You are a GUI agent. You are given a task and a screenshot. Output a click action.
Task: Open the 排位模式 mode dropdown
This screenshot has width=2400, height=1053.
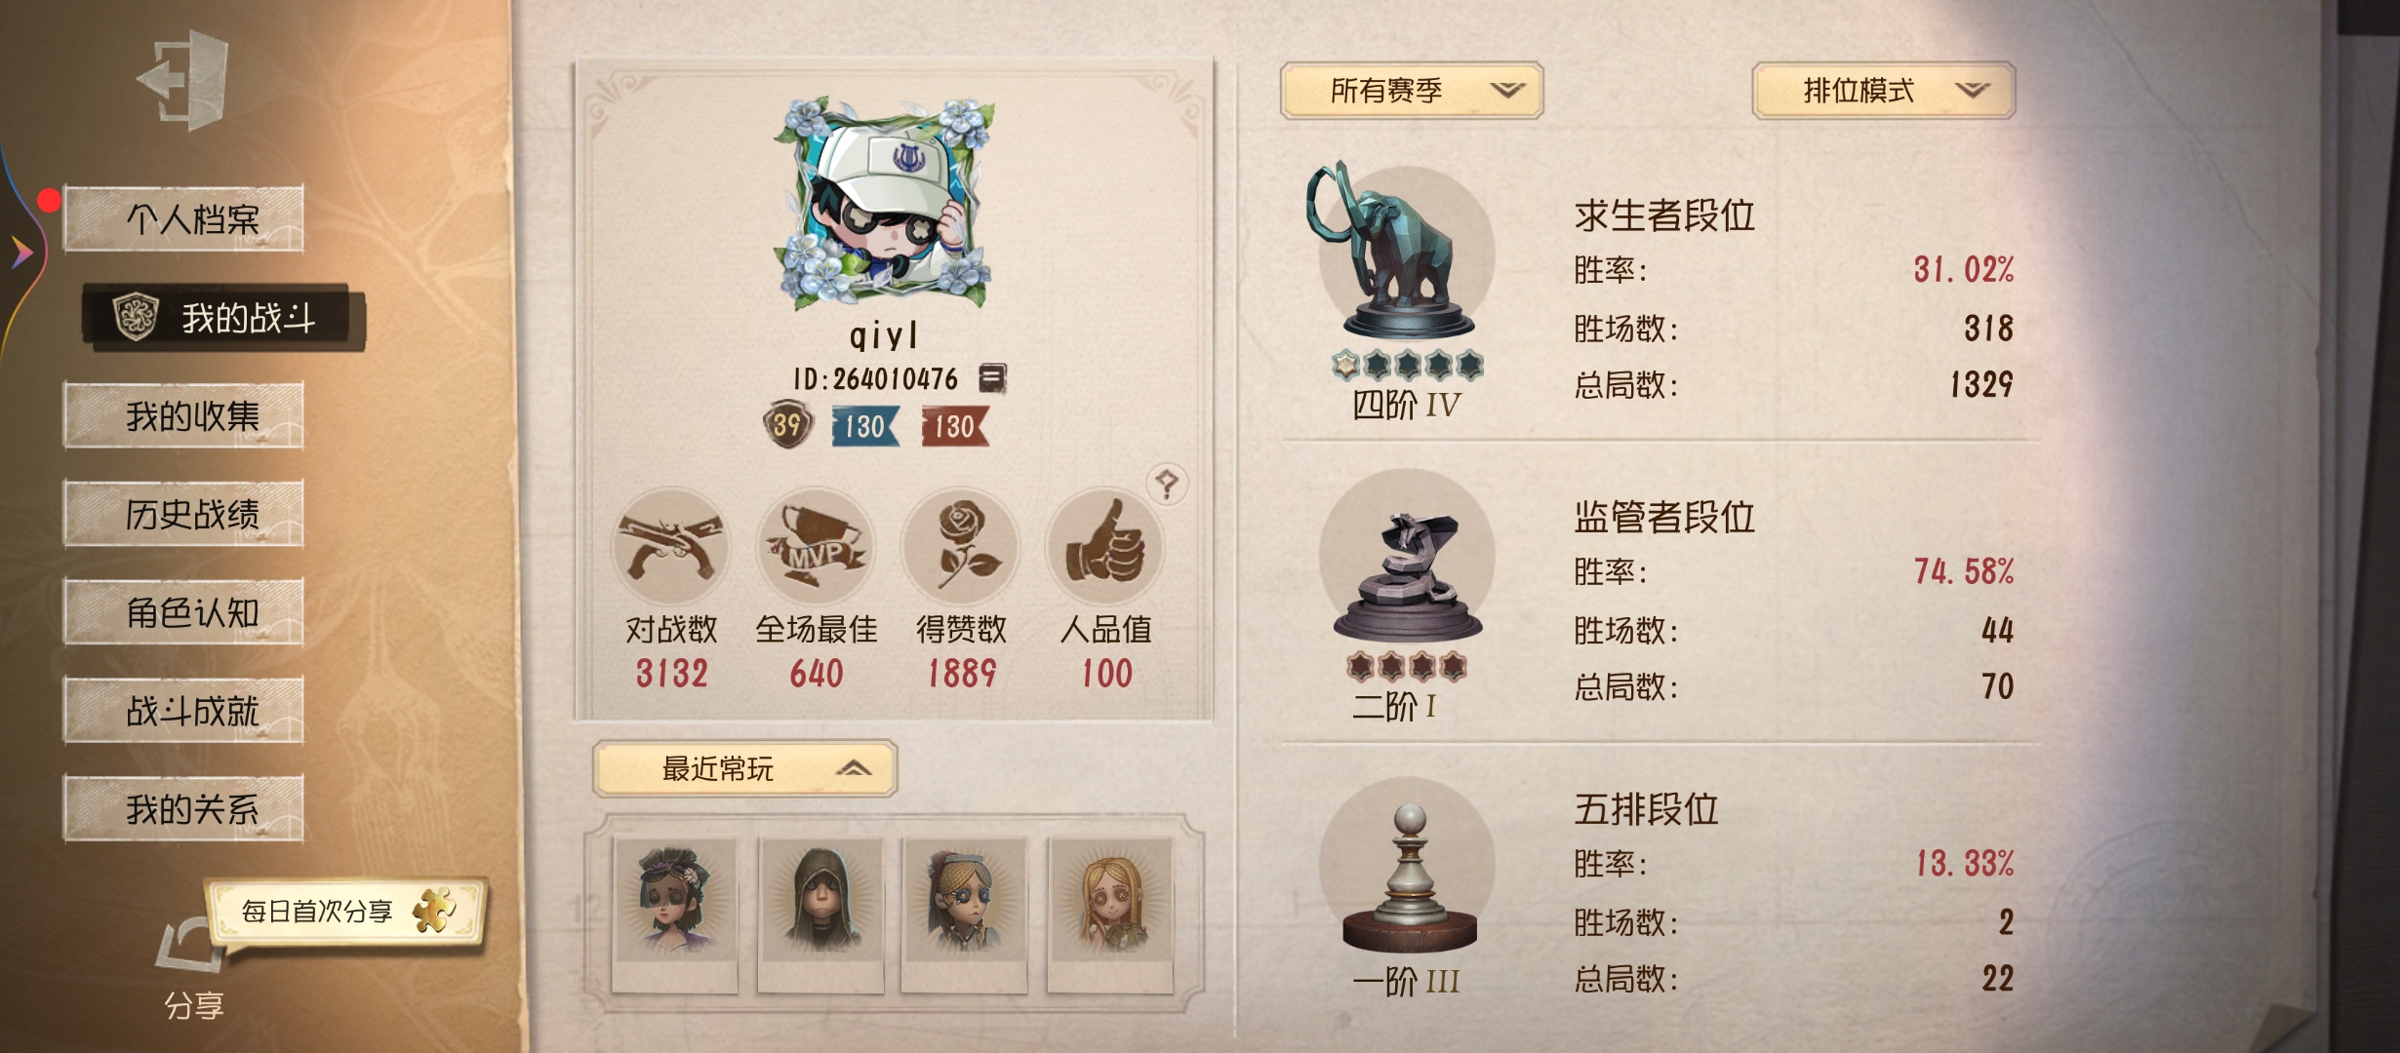coord(1884,91)
